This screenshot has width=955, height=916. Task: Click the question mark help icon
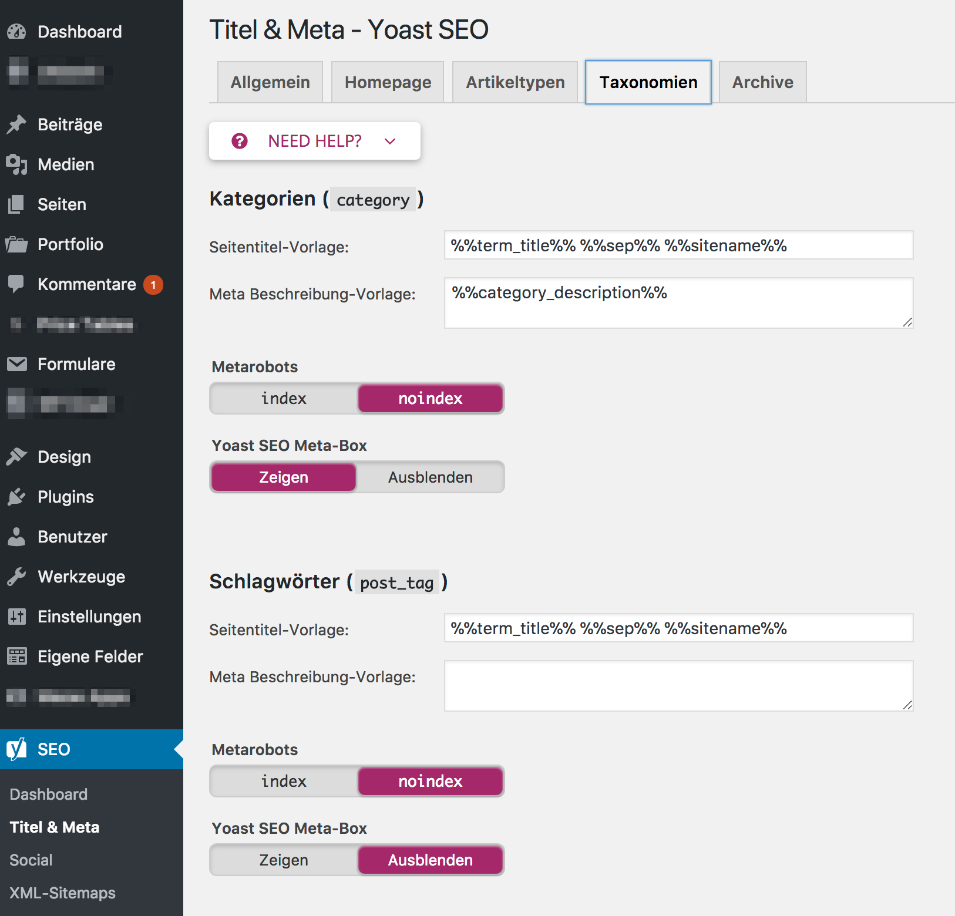[x=240, y=141]
